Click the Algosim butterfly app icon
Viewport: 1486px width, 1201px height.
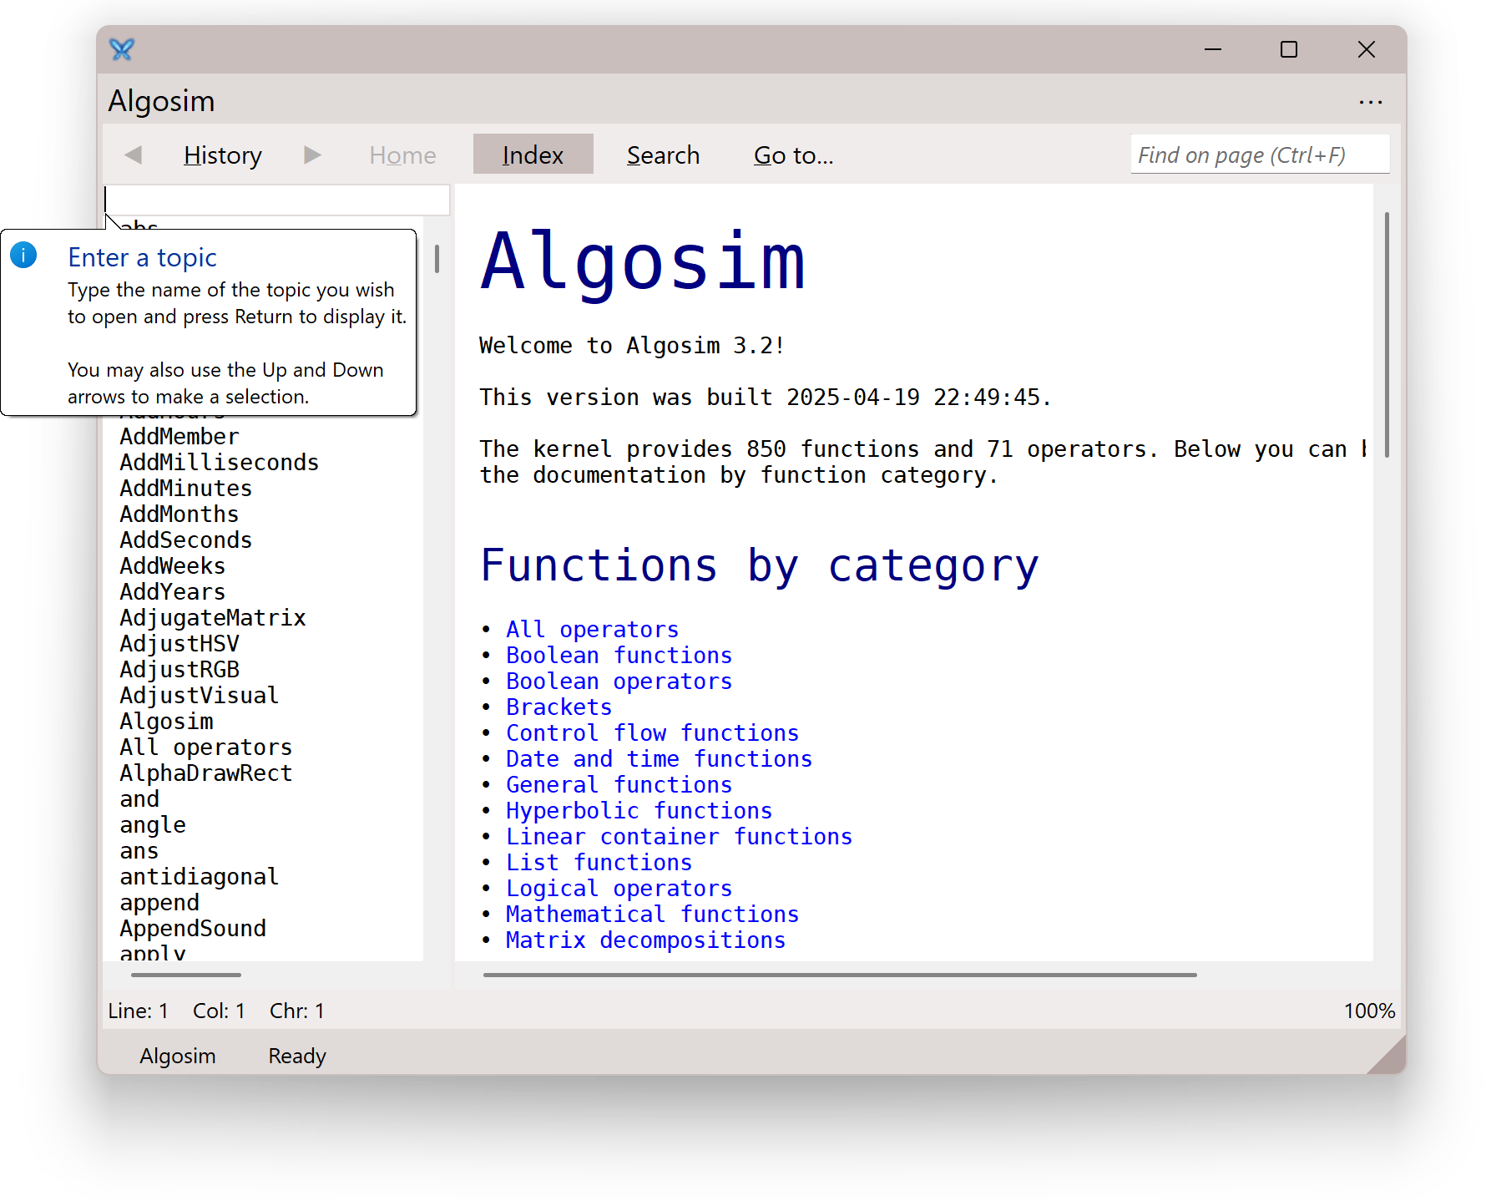(x=122, y=49)
